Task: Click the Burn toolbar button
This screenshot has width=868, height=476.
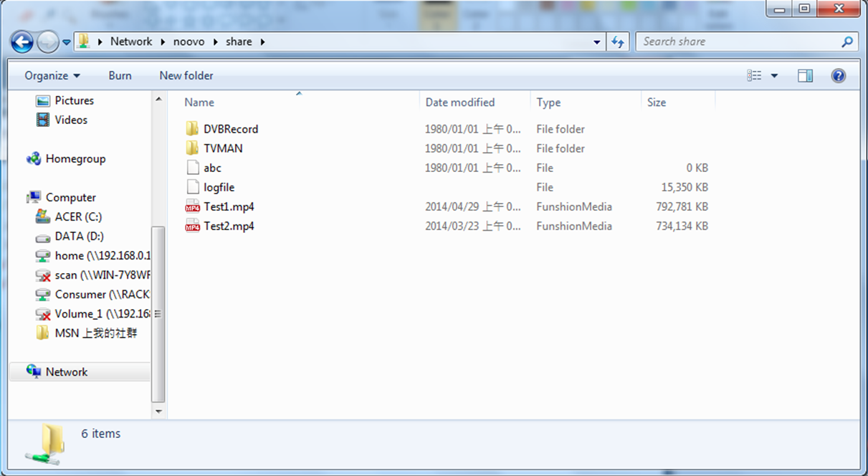Action: pyautogui.click(x=120, y=76)
